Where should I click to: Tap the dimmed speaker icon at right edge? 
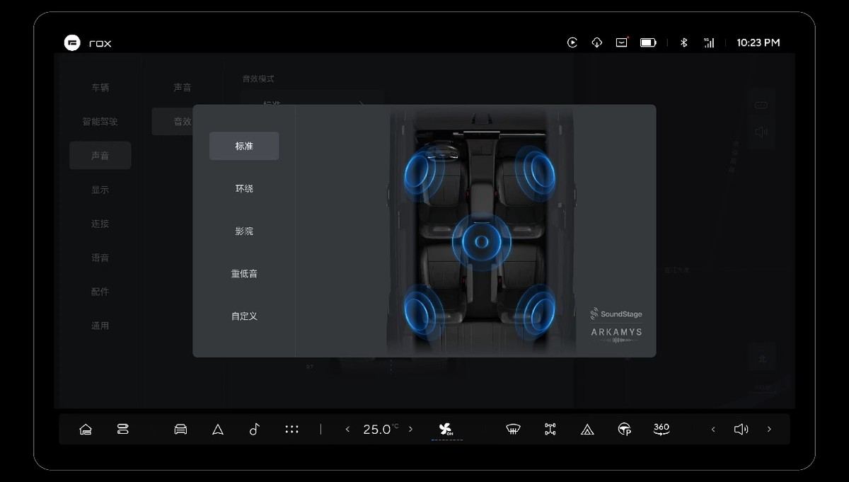pyautogui.click(x=761, y=132)
